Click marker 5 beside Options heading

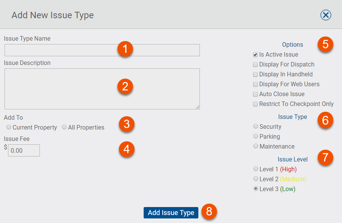click(325, 44)
